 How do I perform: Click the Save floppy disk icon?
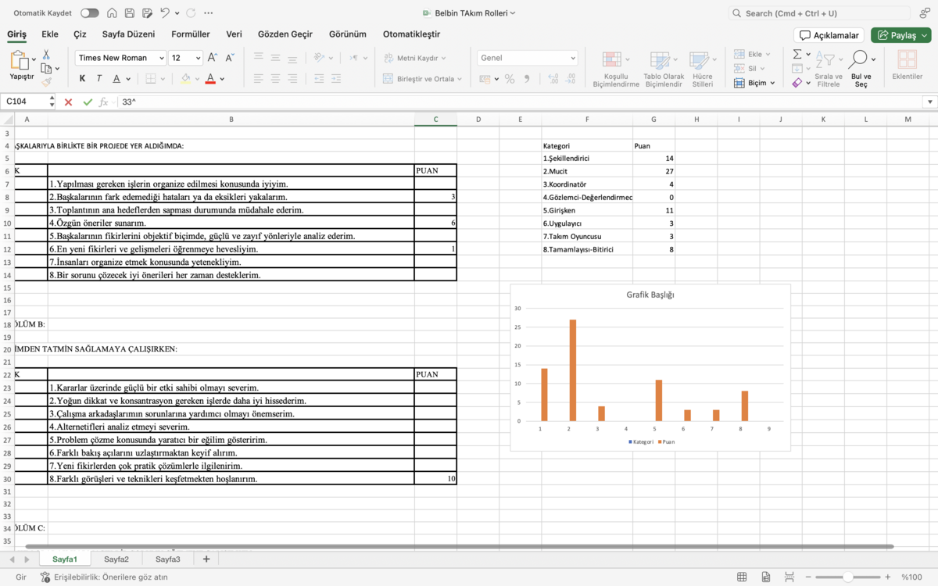(x=130, y=13)
